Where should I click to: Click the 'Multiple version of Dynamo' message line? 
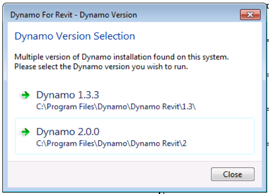[121, 57]
